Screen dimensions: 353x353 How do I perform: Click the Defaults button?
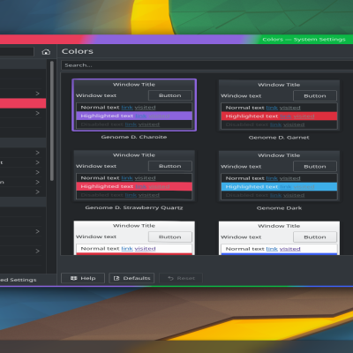coord(131,278)
